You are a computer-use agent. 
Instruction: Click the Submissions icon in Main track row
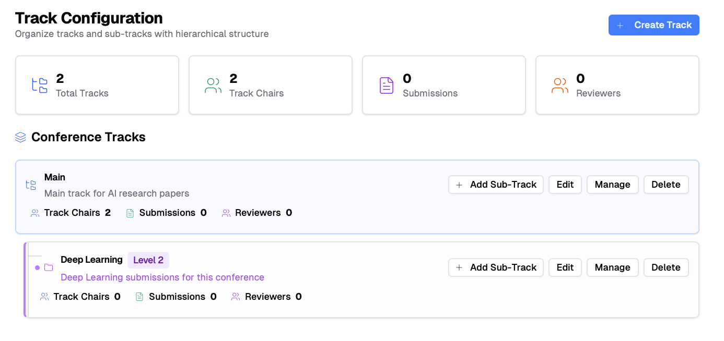tap(131, 213)
